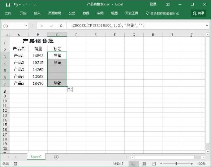
Task: Switch to the 插入 ribbon tab
Action: [37, 13]
